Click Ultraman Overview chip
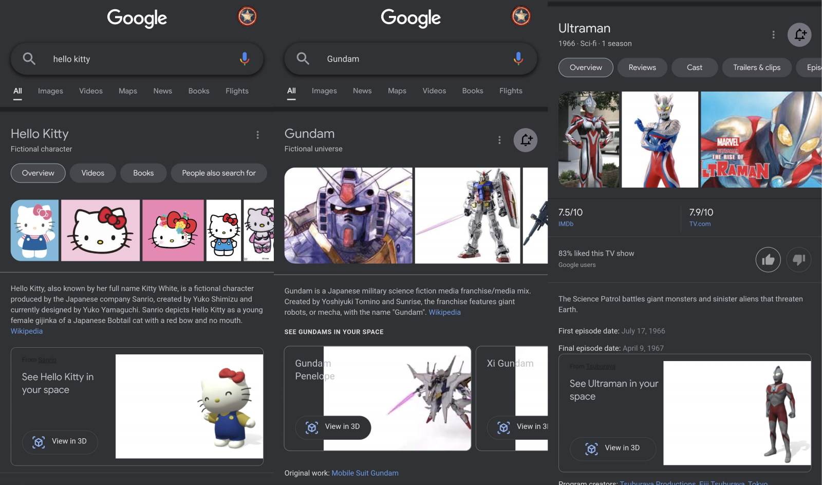The height and width of the screenshot is (485, 822). tap(586, 67)
